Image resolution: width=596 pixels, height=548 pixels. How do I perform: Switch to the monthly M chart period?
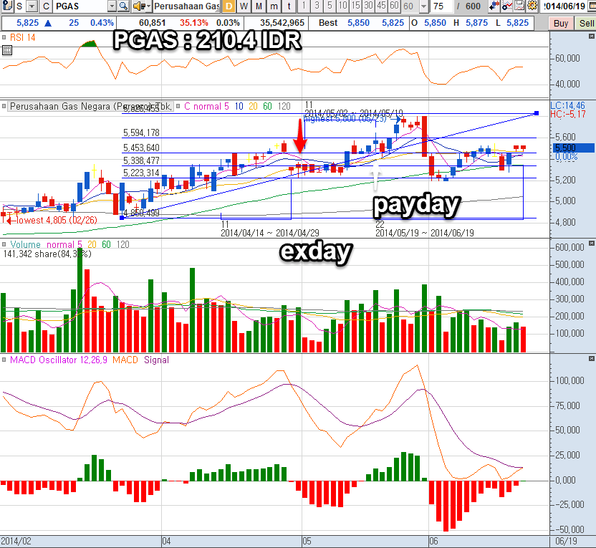tap(259, 6)
